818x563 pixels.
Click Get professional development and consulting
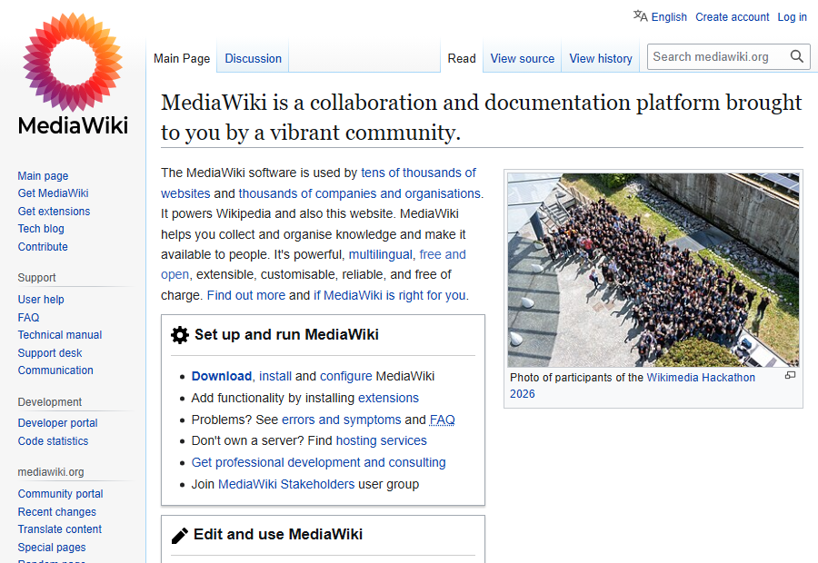pos(318,463)
